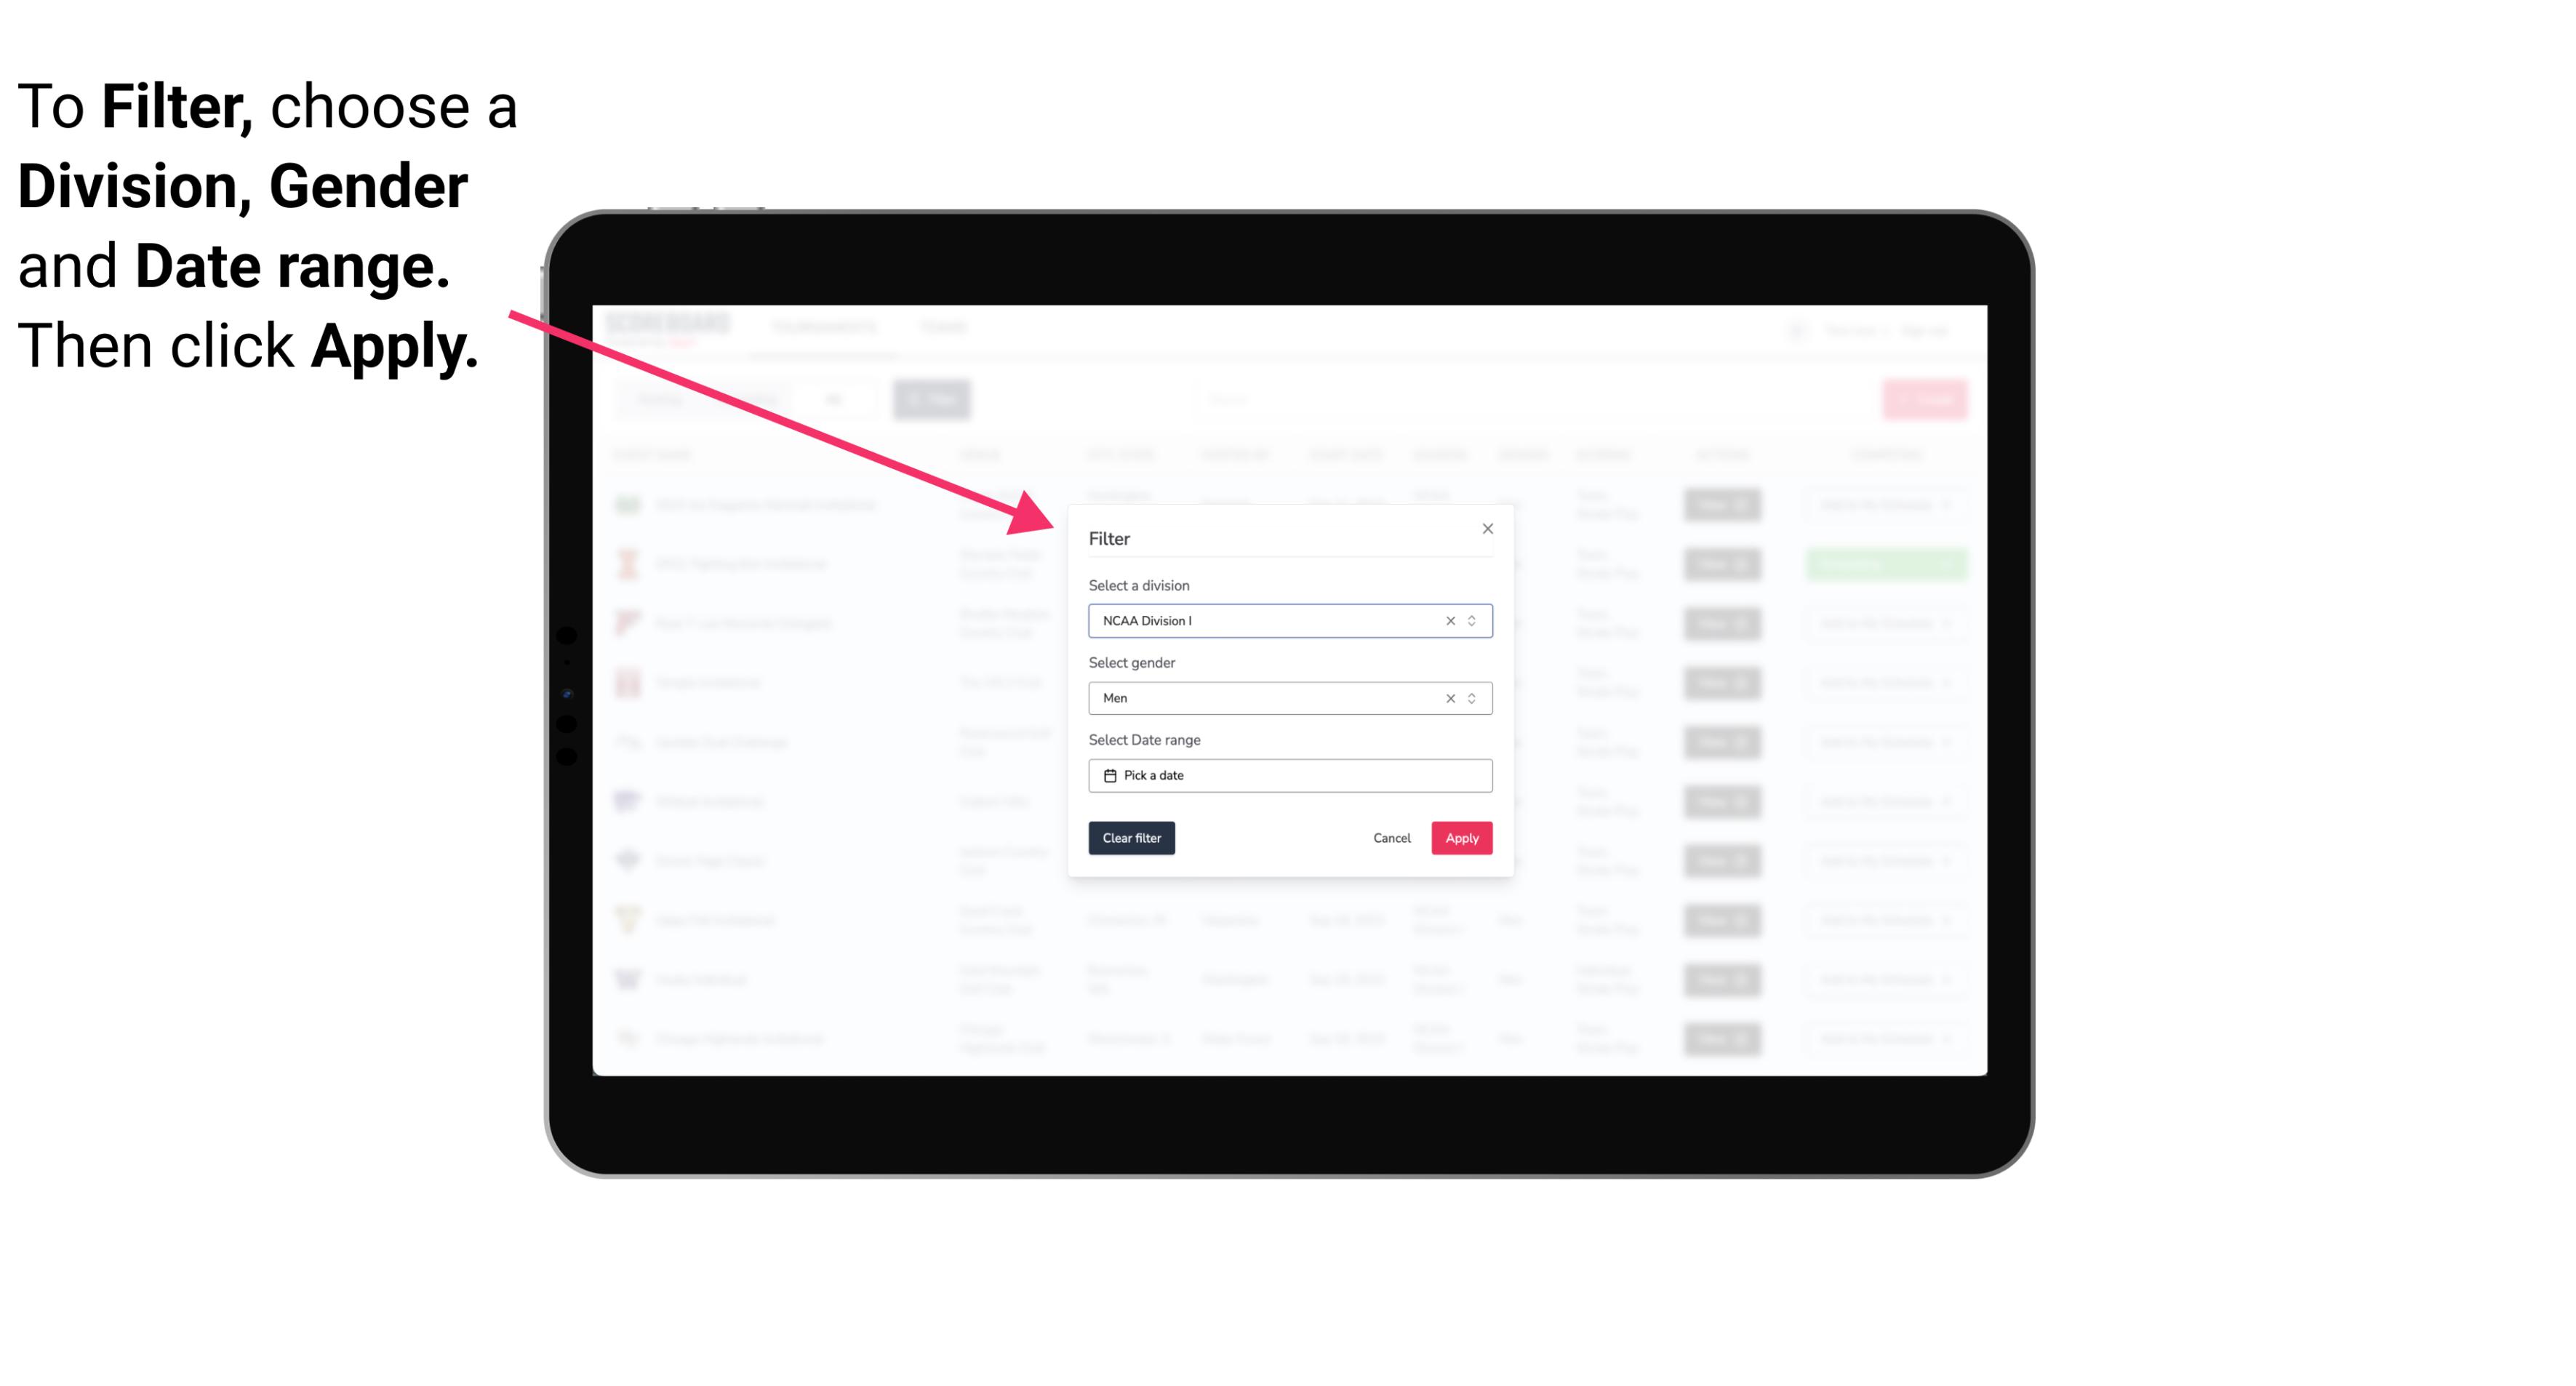Image resolution: width=2576 pixels, height=1386 pixels.
Task: Click the X to clear Men gender filter
Action: tap(1449, 698)
